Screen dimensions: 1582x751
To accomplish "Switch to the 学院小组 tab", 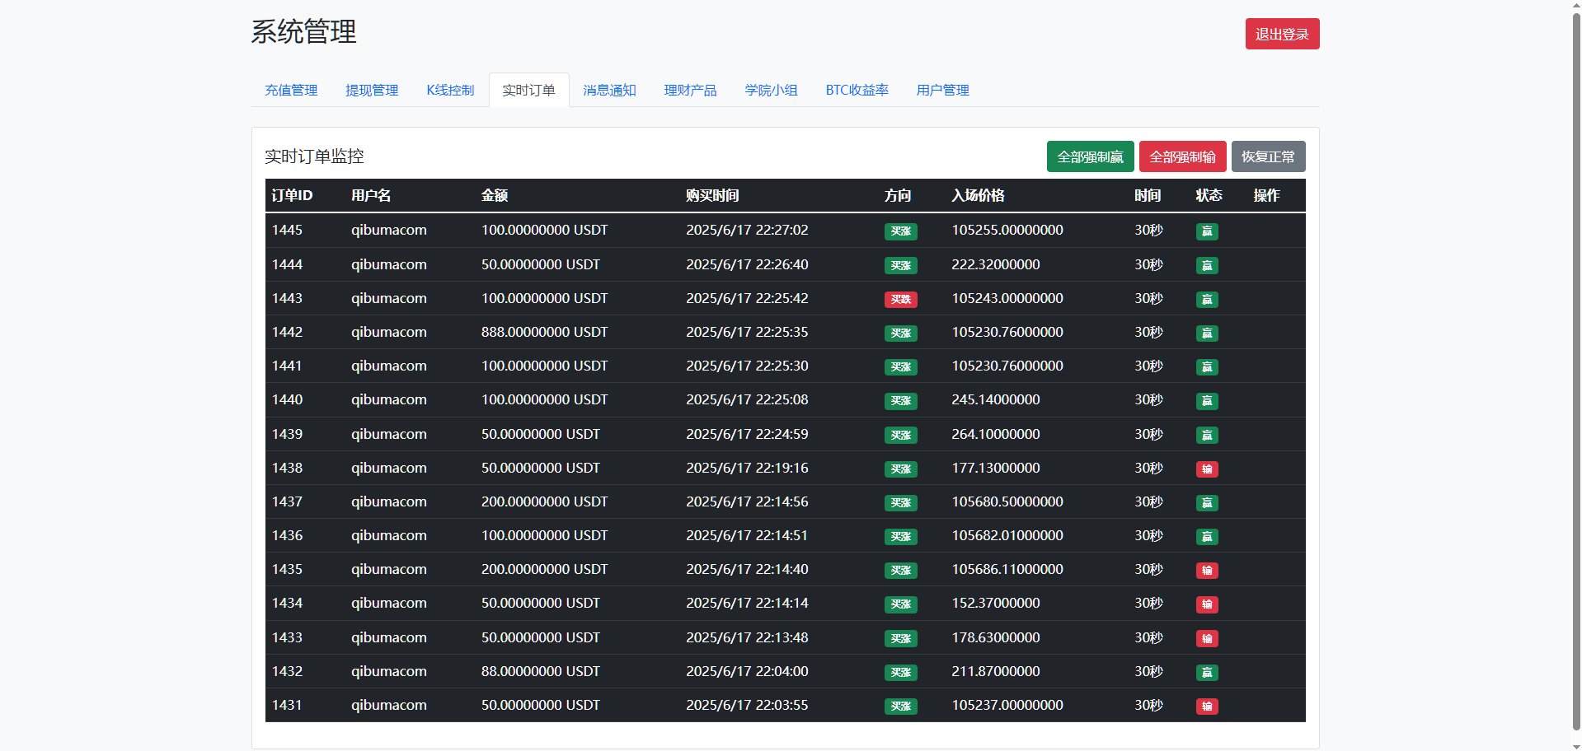I will 771,90.
